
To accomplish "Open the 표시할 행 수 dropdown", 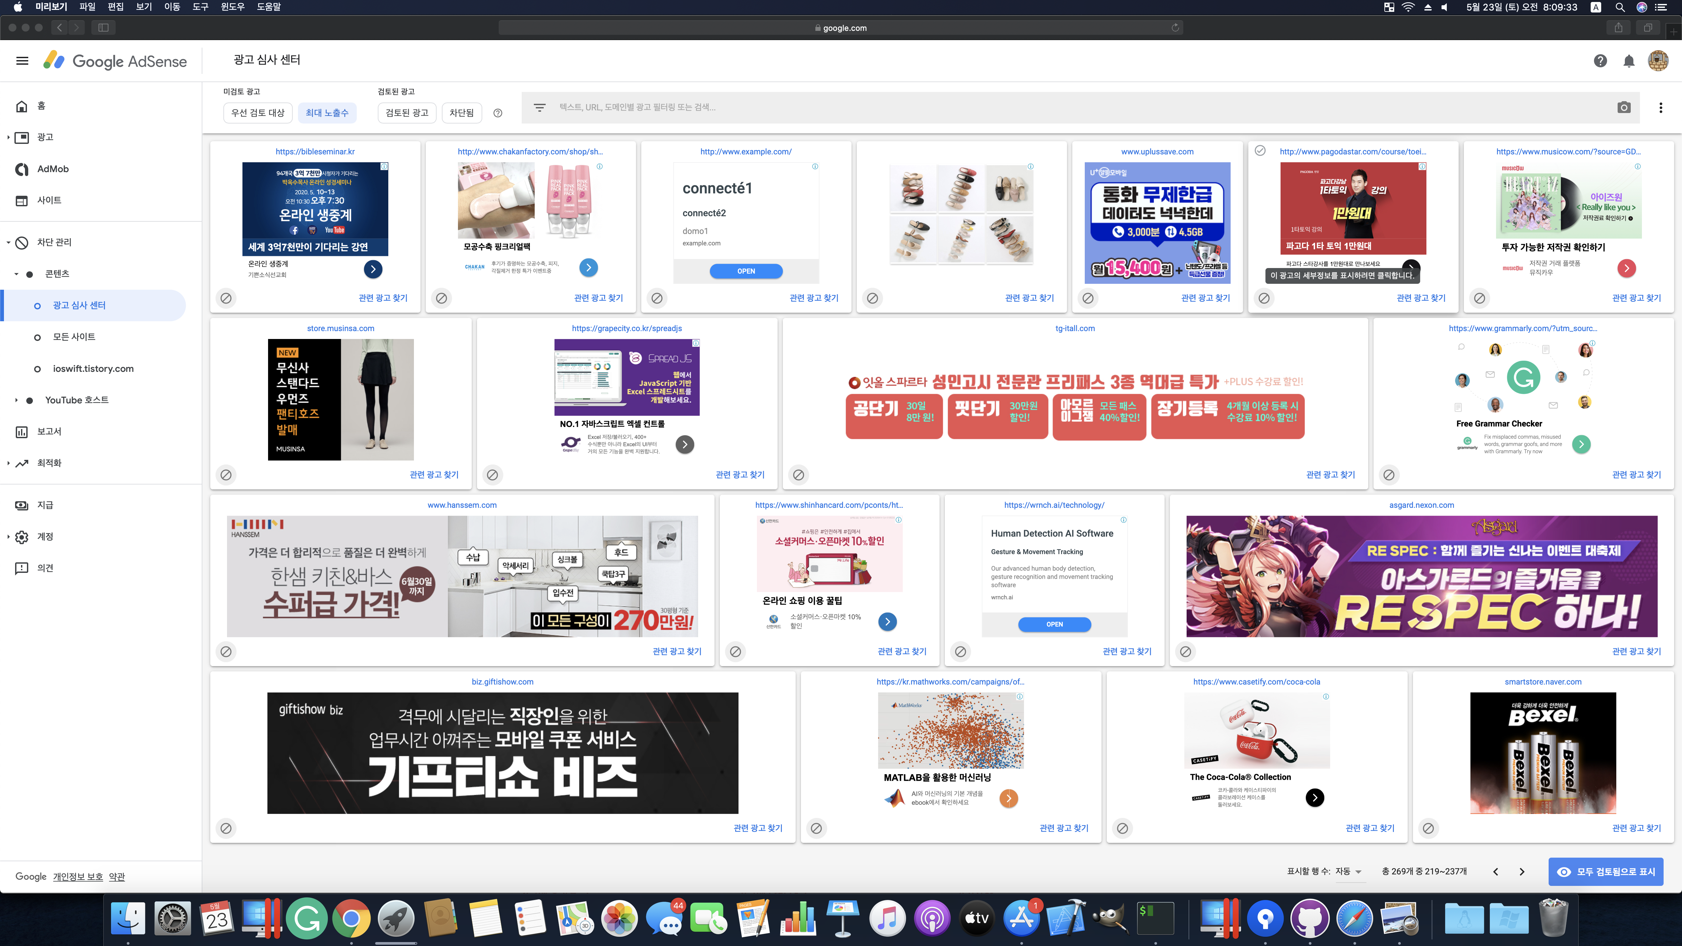I will 1348,871.
